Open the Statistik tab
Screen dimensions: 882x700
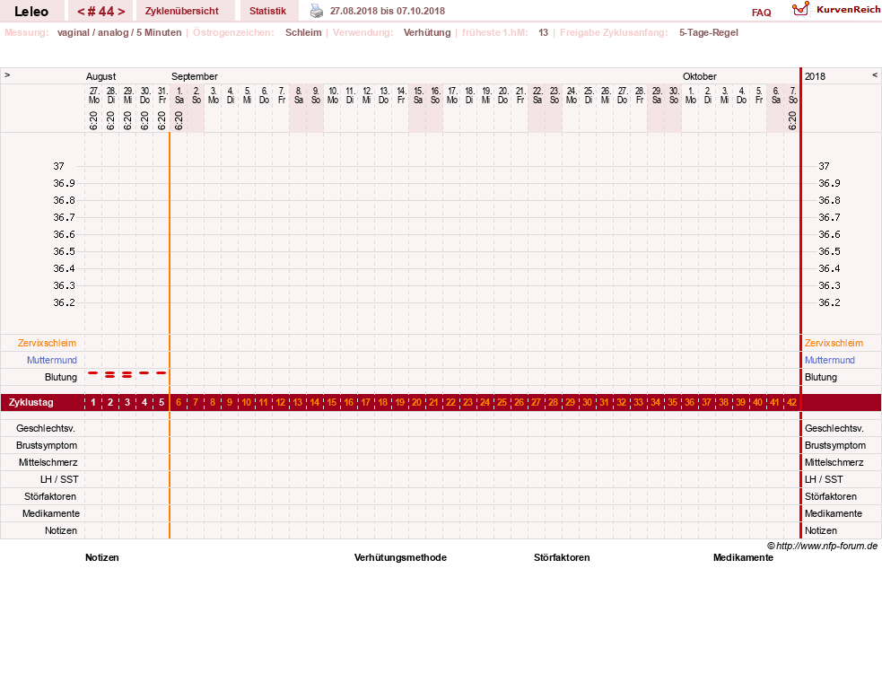pos(267,11)
